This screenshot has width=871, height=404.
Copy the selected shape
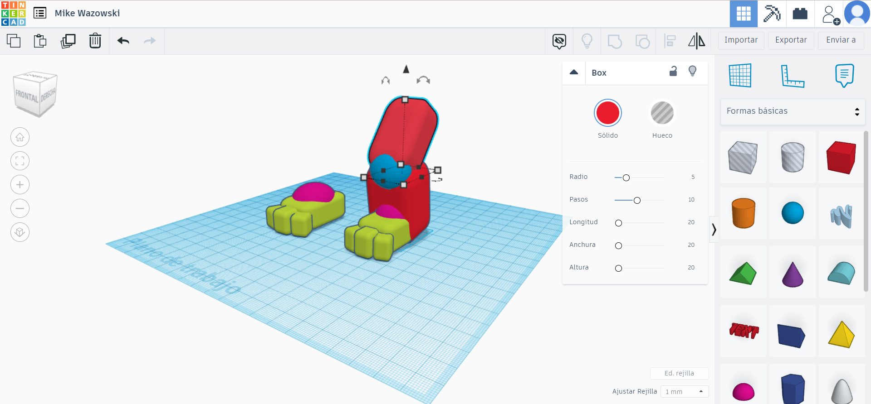point(14,41)
